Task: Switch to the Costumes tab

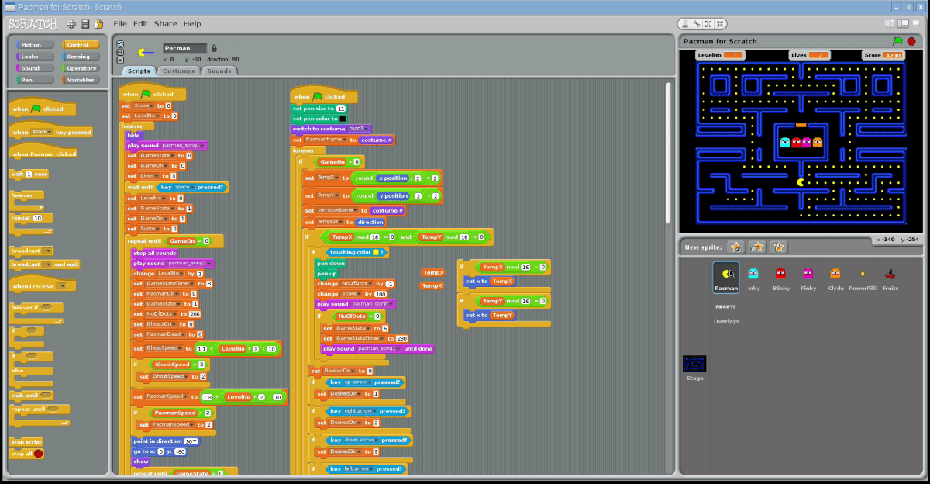Action: pyautogui.click(x=178, y=71)
